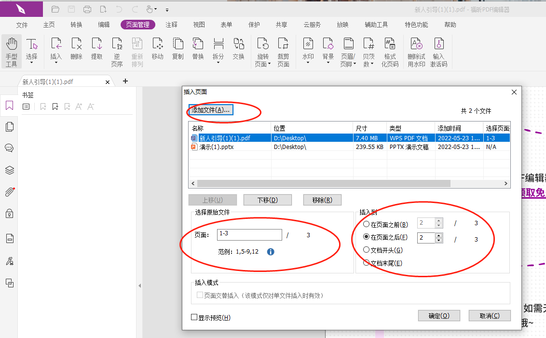Select the 新人引导(1)(1).pdf file row
This screenshot has height=338, width=546.
349,138
